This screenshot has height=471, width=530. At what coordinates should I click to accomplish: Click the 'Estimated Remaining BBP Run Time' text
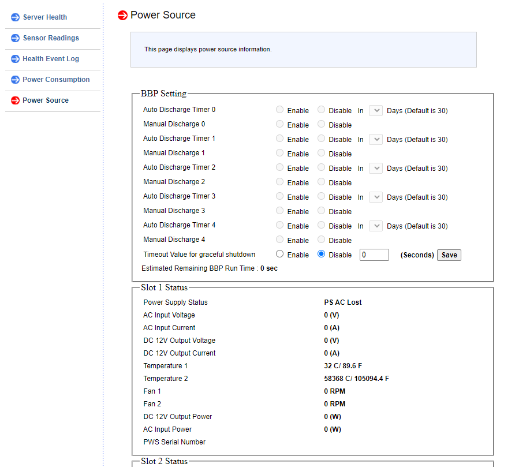[x=197, y=268]
